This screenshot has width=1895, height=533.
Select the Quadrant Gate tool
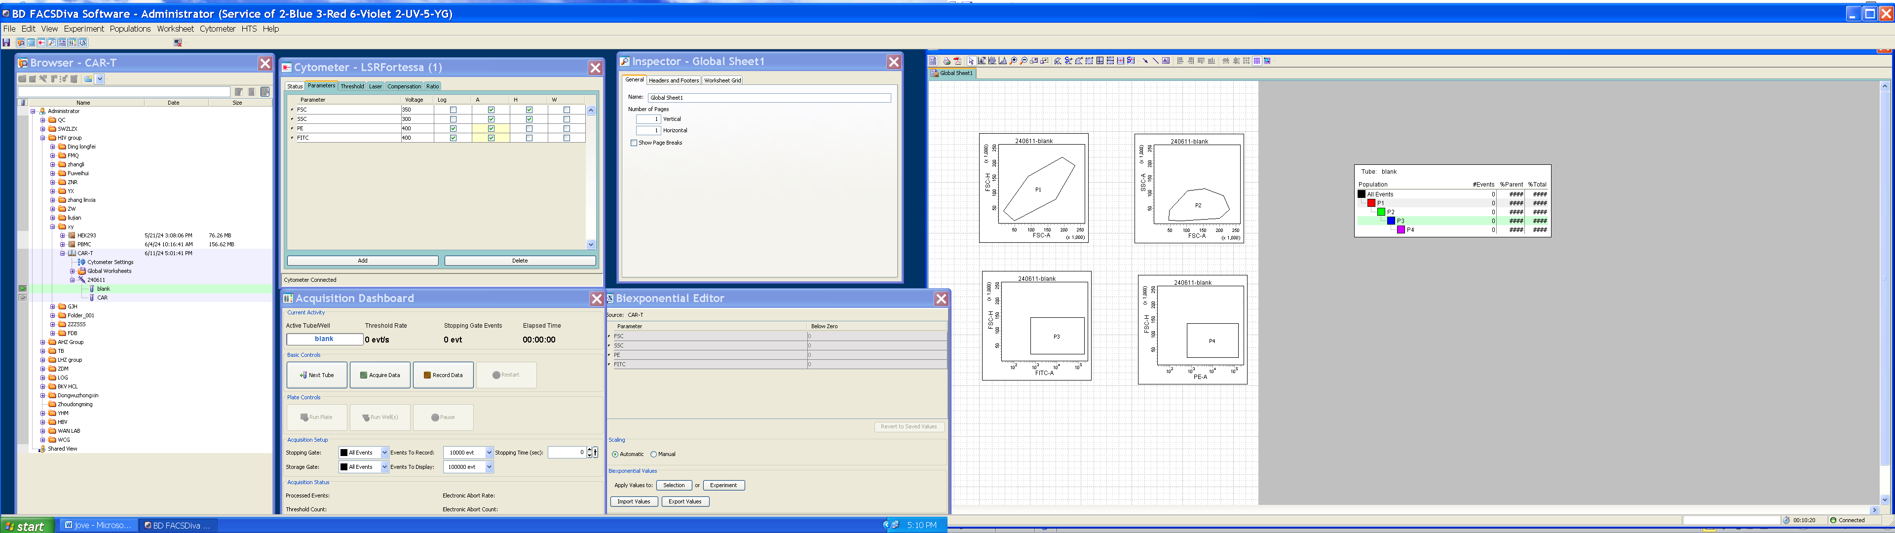[x=1100, y=61]
